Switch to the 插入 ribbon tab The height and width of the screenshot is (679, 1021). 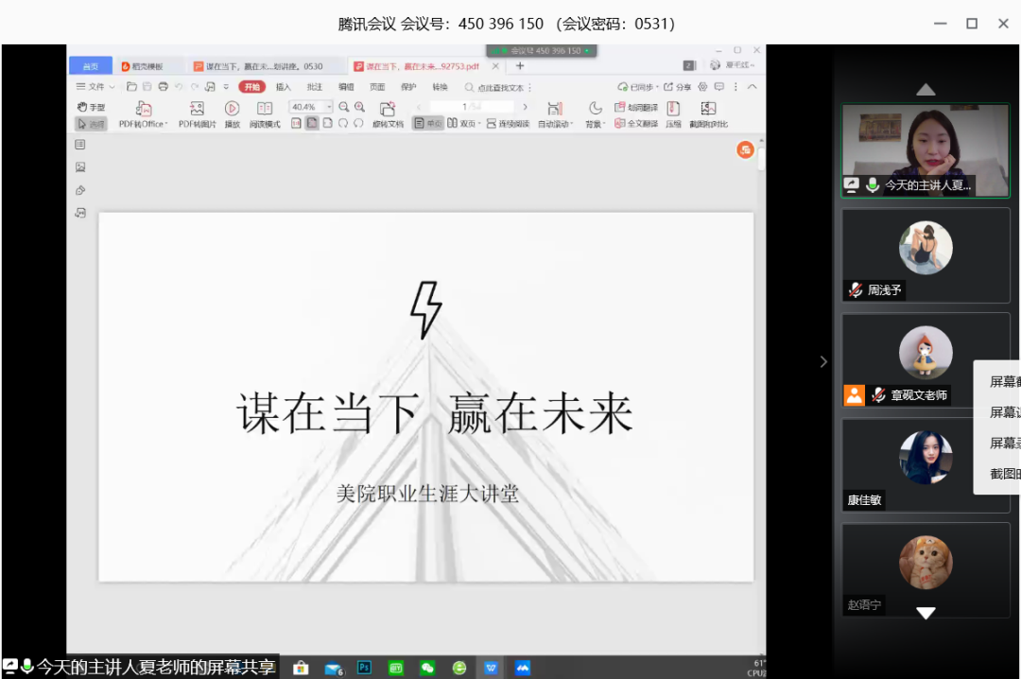coord(283,87)
